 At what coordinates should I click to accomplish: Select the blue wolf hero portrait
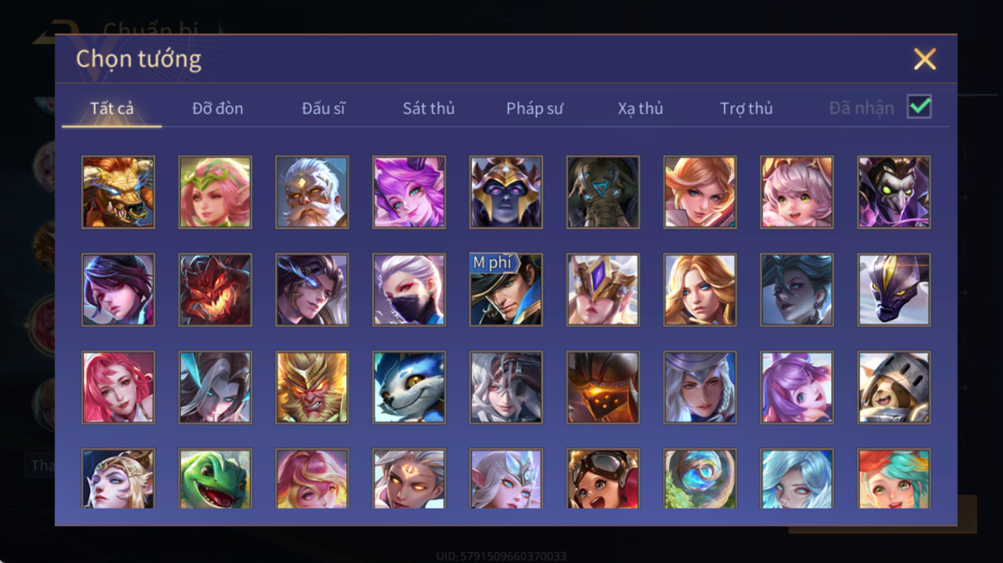tap(409, 387)
